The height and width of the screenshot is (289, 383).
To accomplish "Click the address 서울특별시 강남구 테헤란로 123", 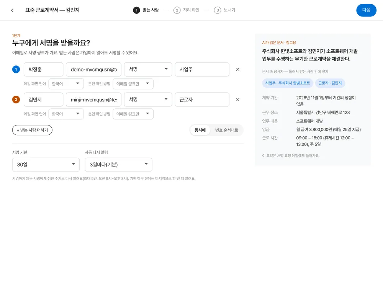I will [323, 113].
